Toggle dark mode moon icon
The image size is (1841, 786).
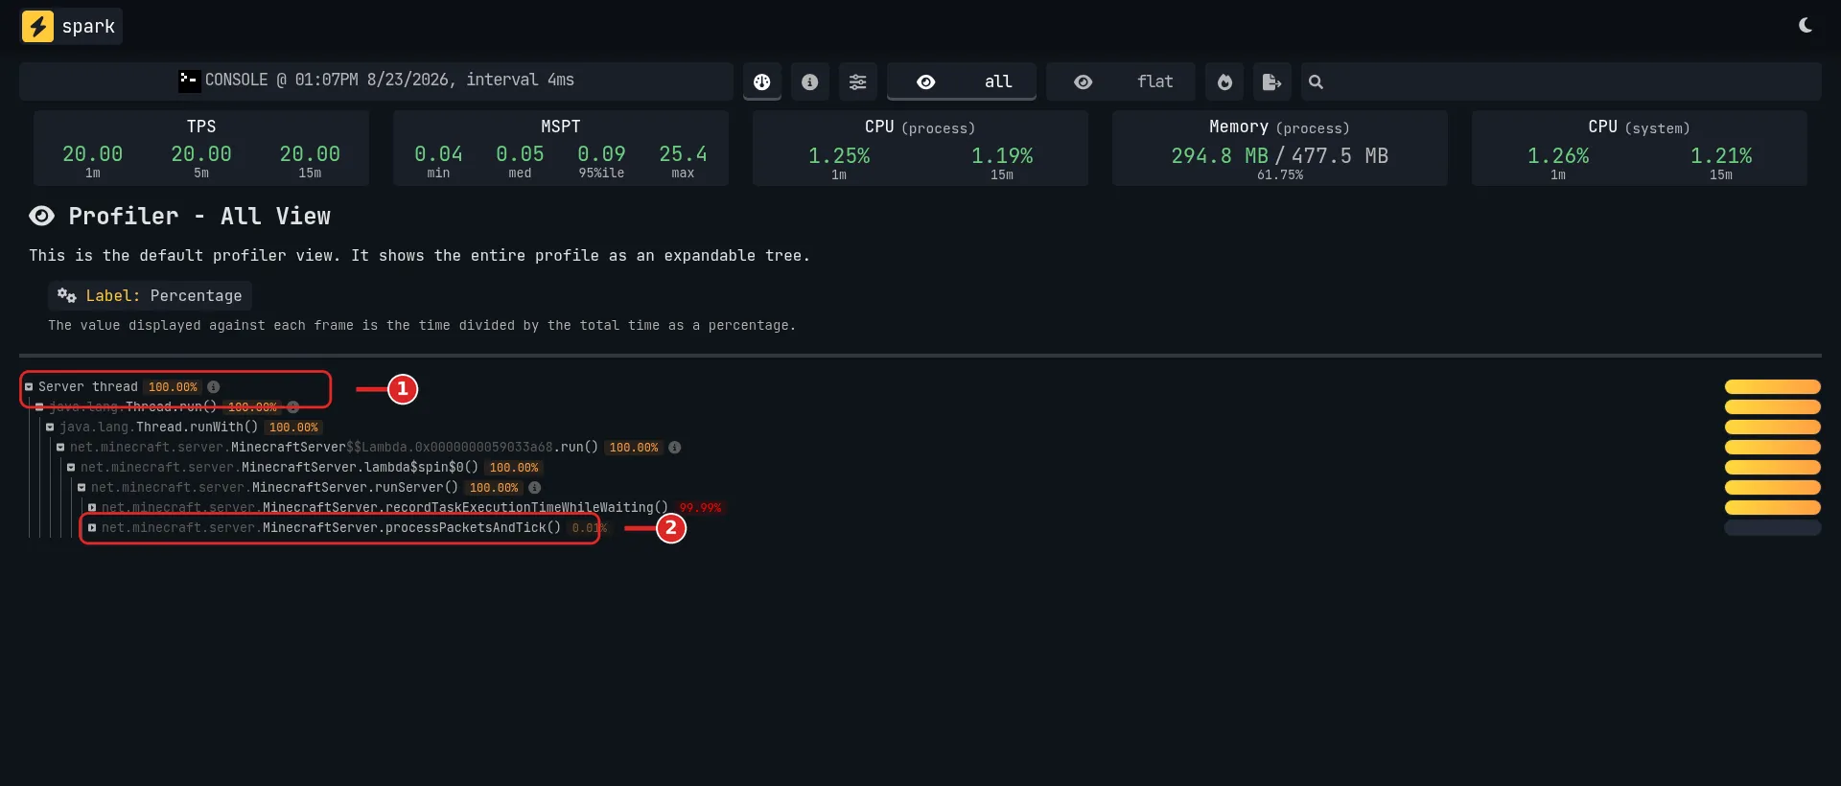(x=1806, y=26)
